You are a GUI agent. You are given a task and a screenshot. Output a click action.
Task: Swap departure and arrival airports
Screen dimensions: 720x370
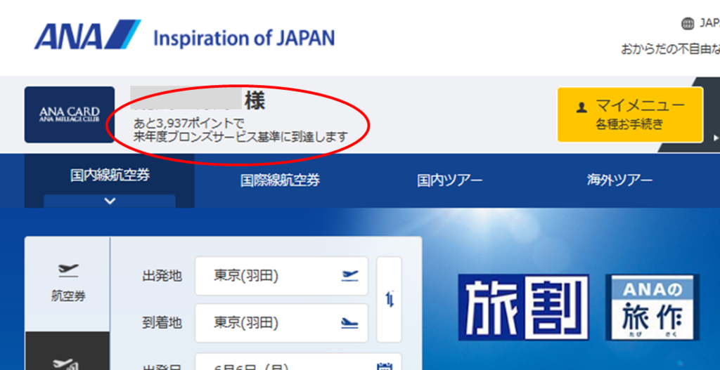point(389,299)
